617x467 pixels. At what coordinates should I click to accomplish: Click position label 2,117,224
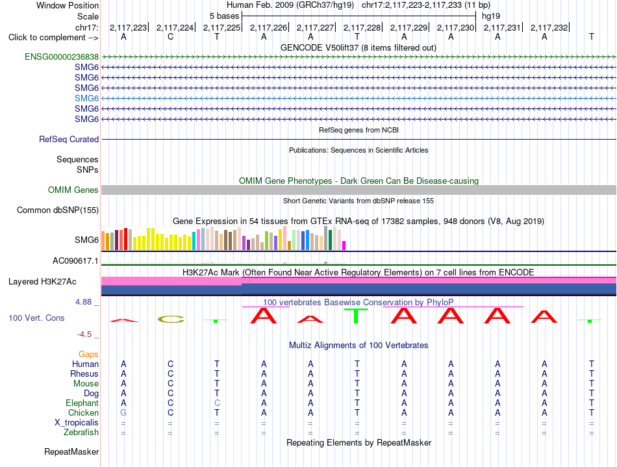coord(175,27)
